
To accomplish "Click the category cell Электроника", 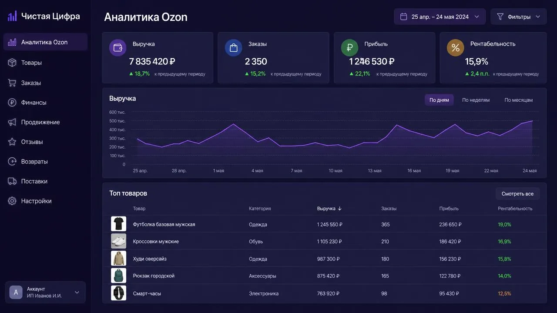I will [264, 293].
